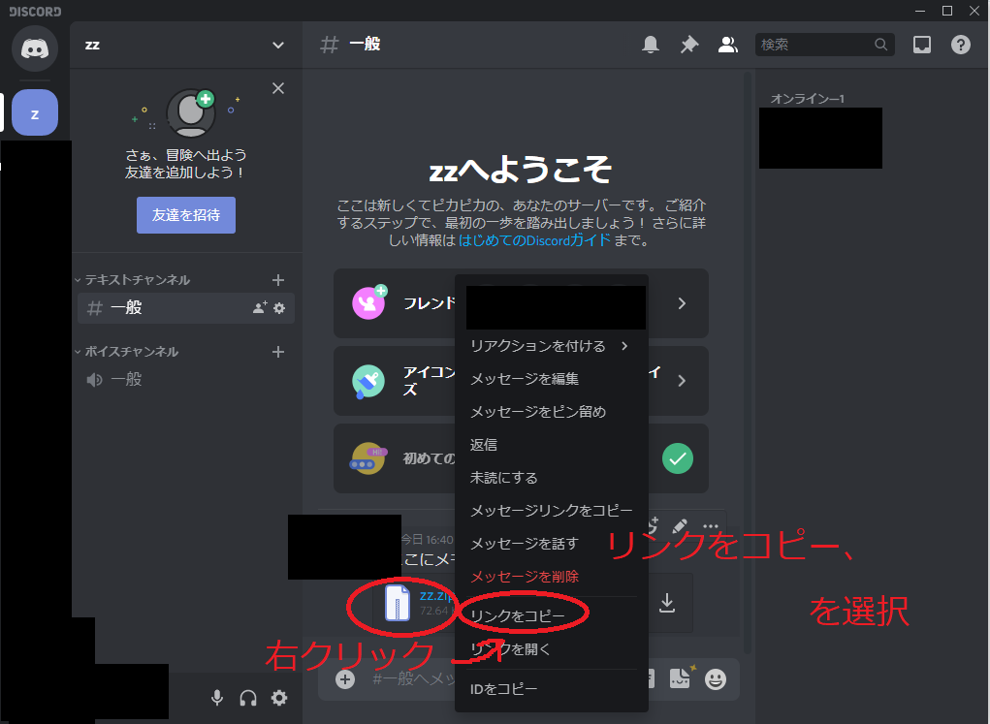Show pinned messages pin icon
Screen dimensions: 990x724
[x=688, y=45]
